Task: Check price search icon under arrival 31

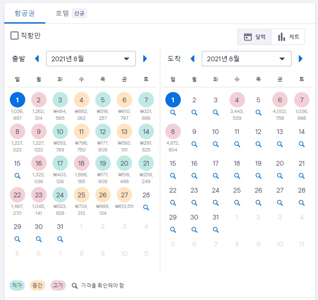Action: [215, 230]
